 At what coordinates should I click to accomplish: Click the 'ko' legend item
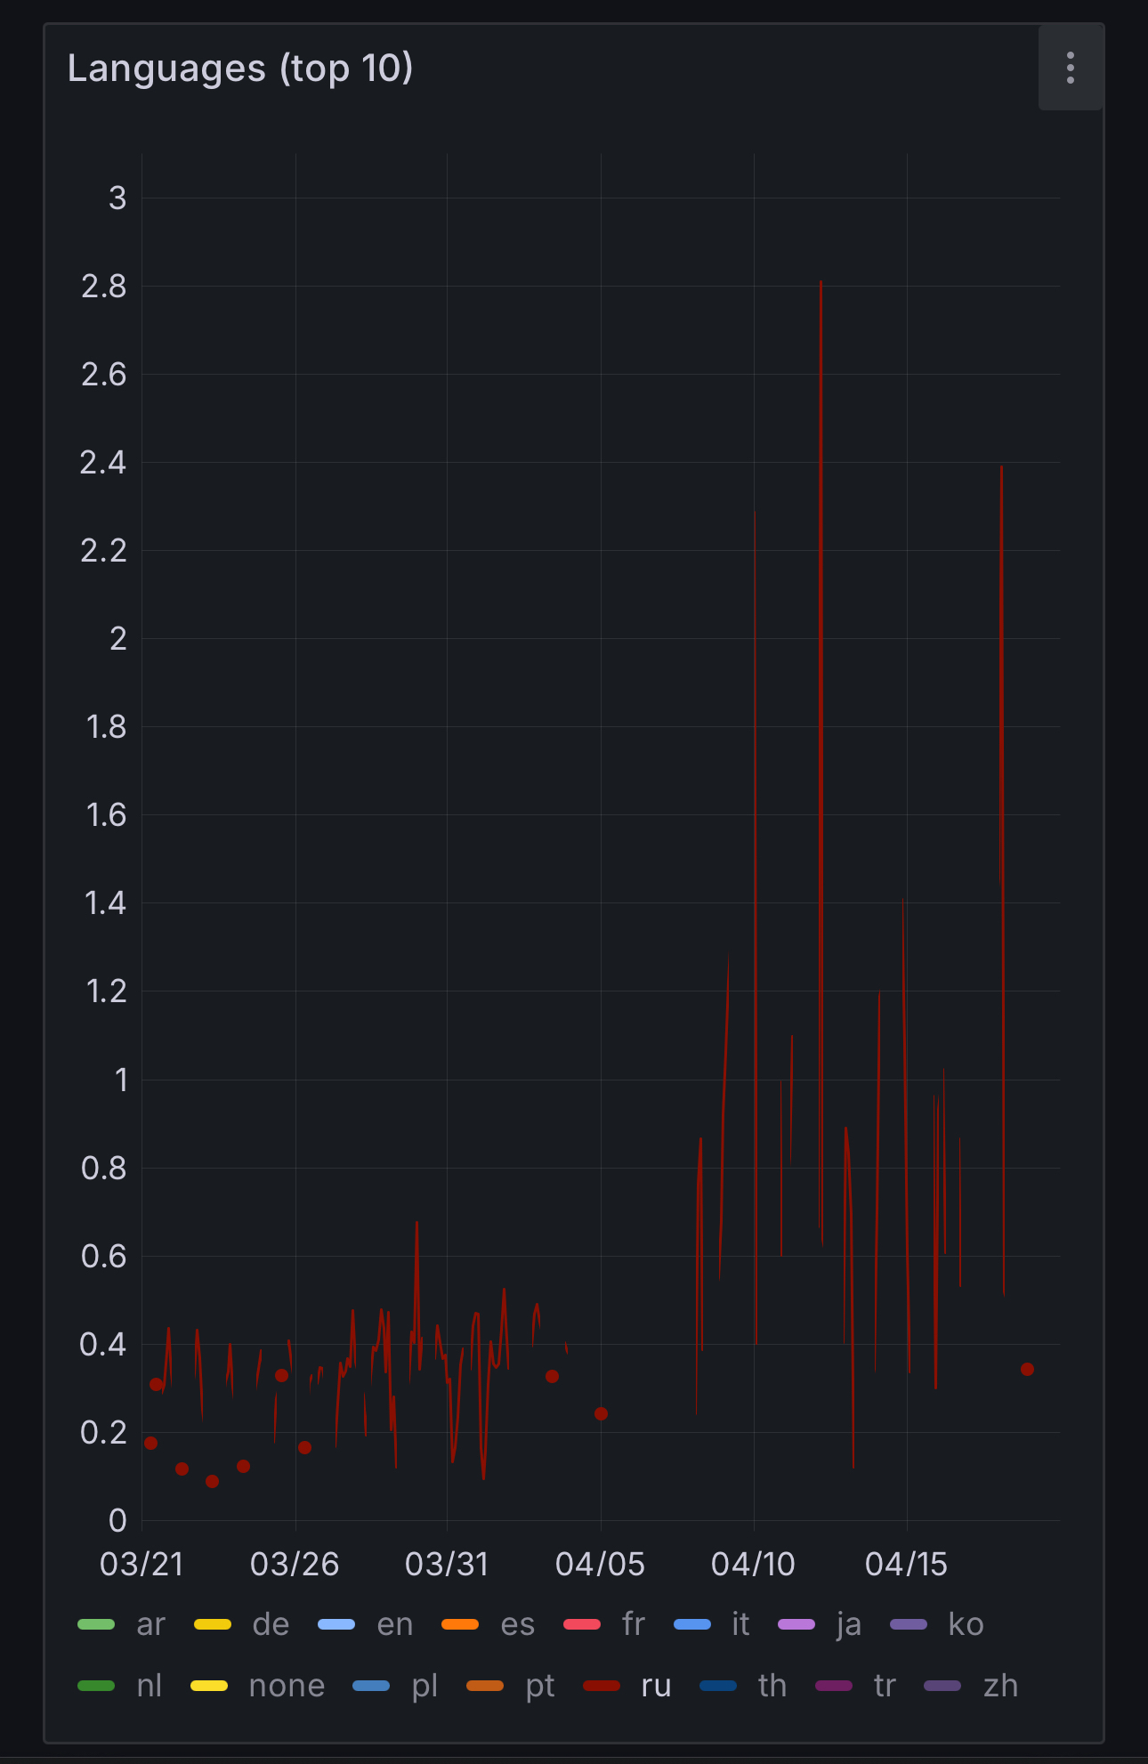[966, 1624]
